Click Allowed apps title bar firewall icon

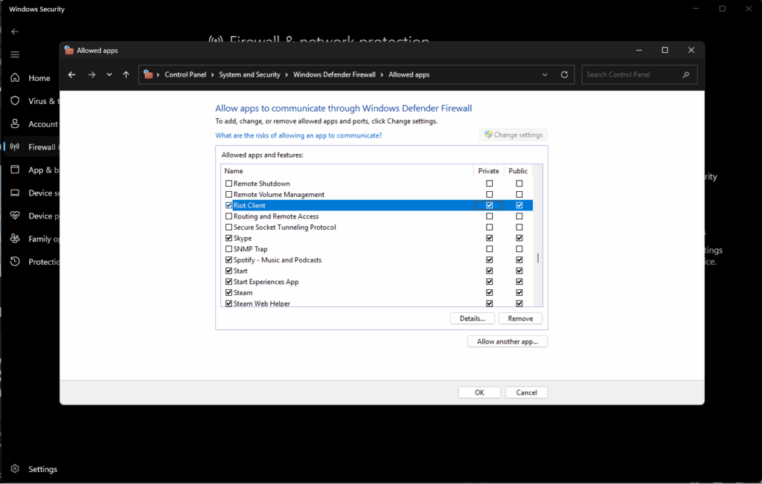pos(69,50)
